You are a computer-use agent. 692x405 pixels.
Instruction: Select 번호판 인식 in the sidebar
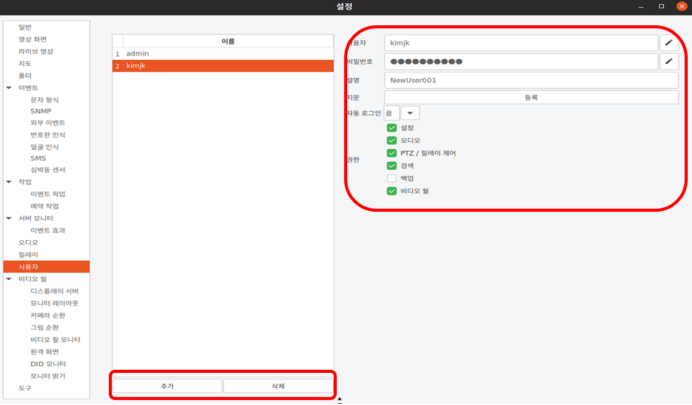[x=48, y=135]
